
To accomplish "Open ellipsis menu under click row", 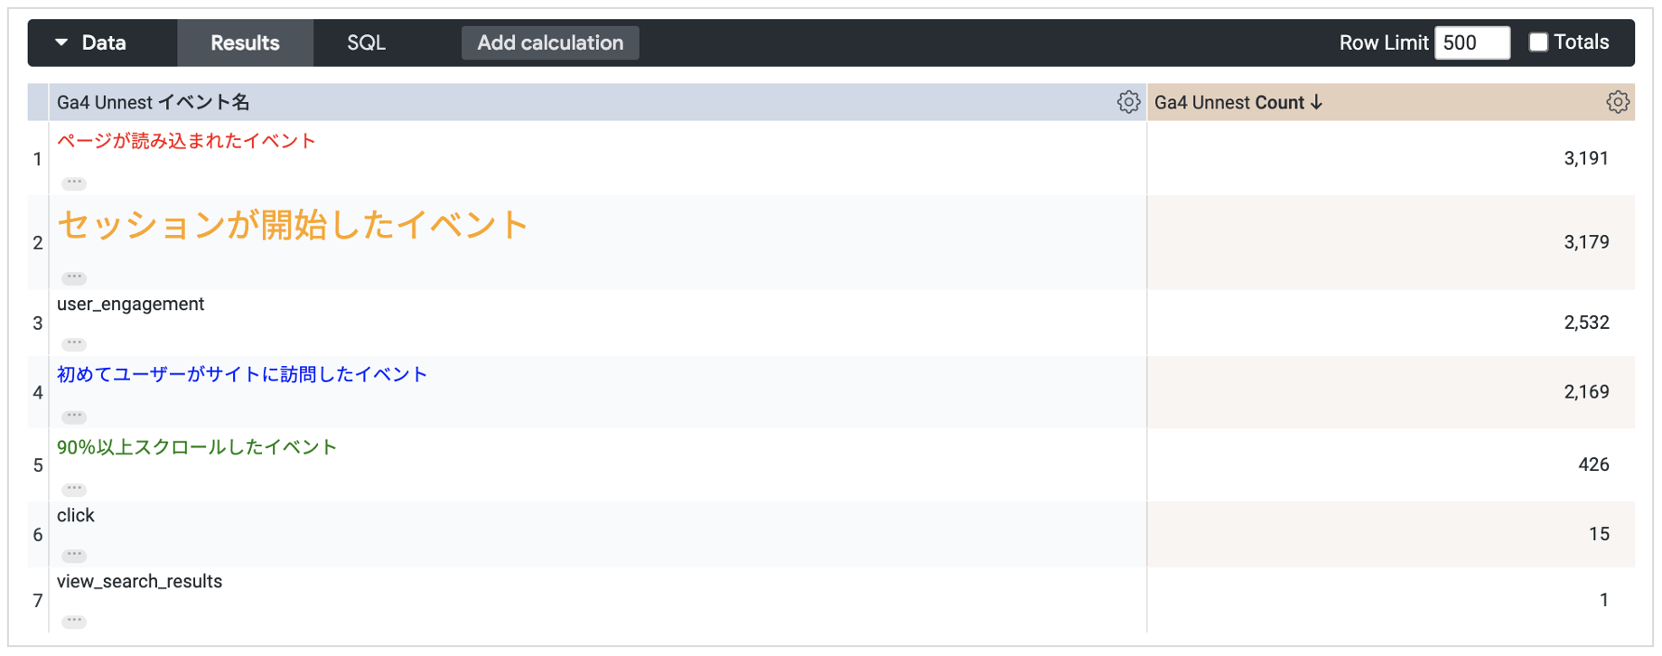I will 74,555.
